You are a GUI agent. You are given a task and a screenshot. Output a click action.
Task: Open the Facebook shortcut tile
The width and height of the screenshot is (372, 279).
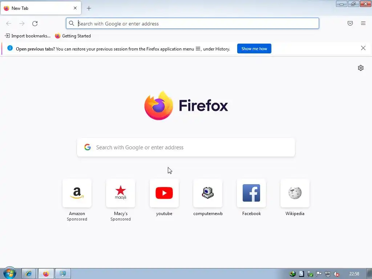click(x=251, y=193)
